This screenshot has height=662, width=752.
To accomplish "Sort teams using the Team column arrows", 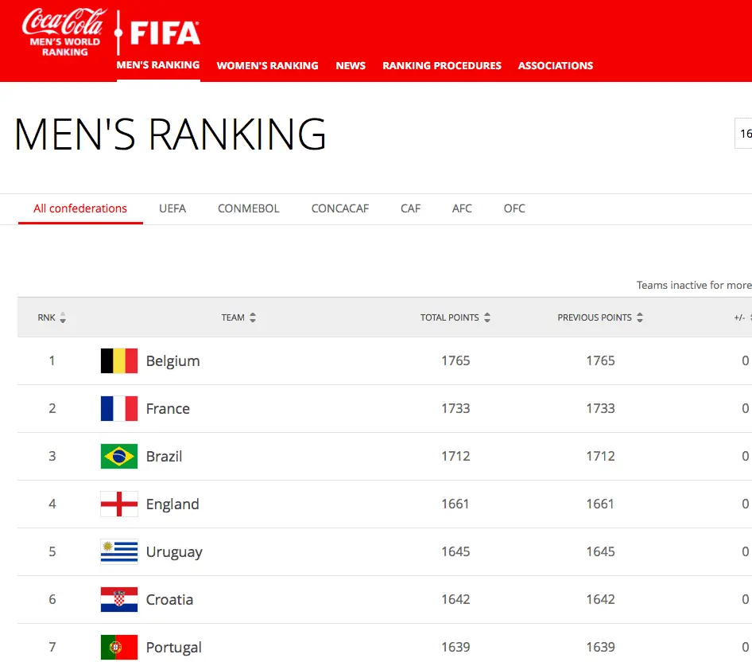I will 253,318.
